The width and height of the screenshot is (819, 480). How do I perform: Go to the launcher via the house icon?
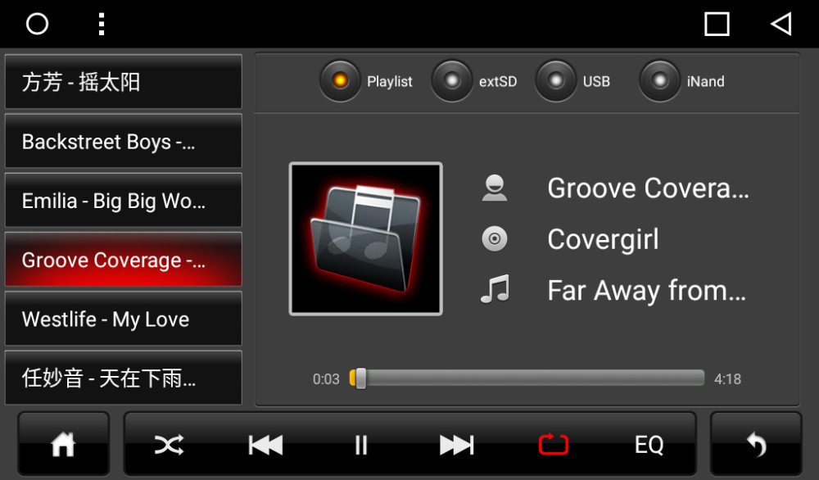point(63,445)
